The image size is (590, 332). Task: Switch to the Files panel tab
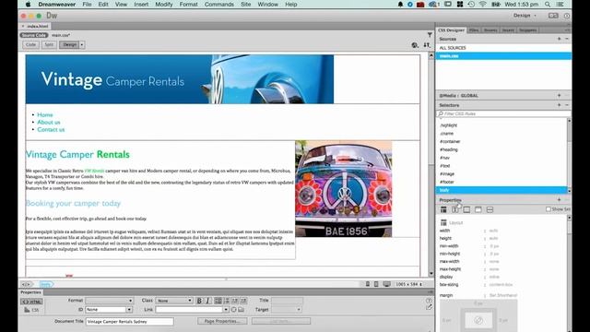click(474, 30)
